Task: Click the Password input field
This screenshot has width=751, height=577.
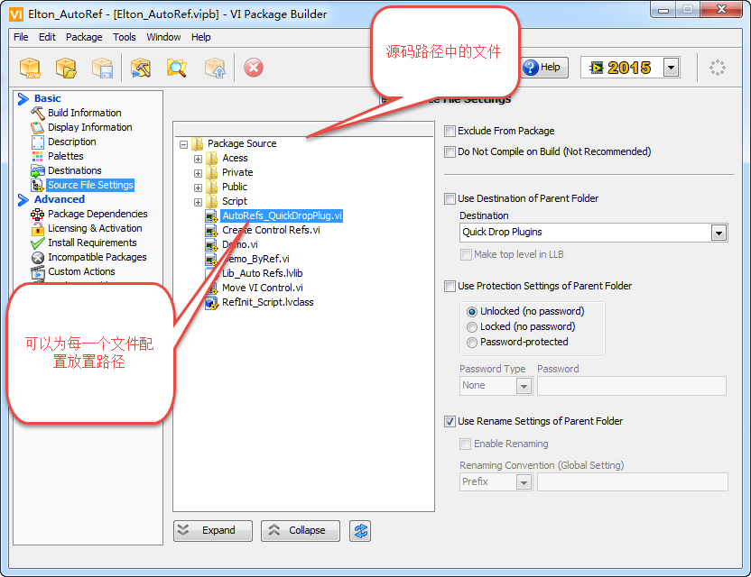Action: tap(631, 386)
